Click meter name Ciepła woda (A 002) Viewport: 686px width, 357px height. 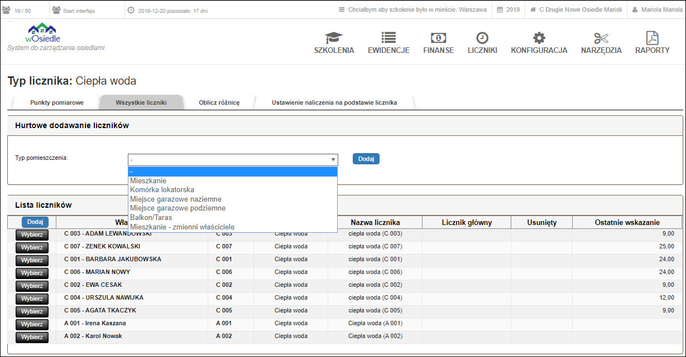[375, 336]
